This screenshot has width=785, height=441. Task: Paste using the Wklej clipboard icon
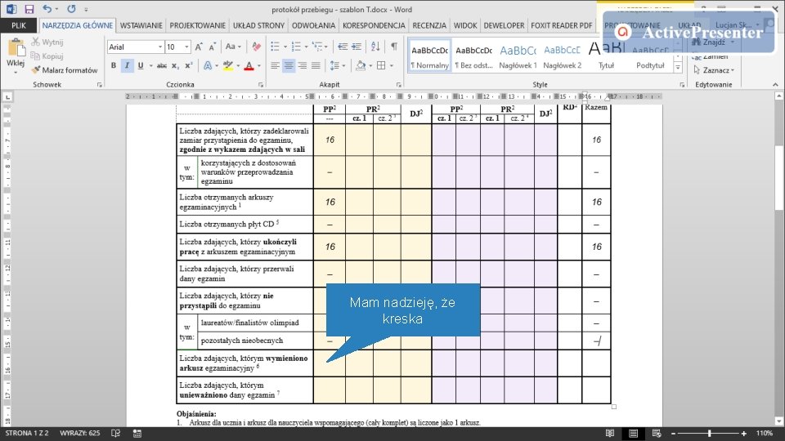pos(16,49)
